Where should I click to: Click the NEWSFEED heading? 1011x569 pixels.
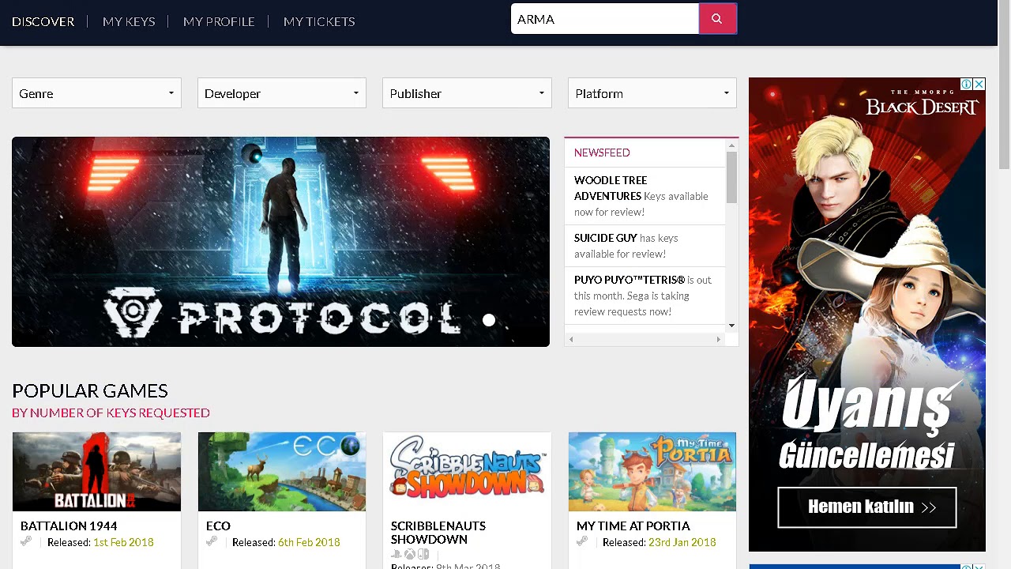pyautogui.click(x=602, y=153)
